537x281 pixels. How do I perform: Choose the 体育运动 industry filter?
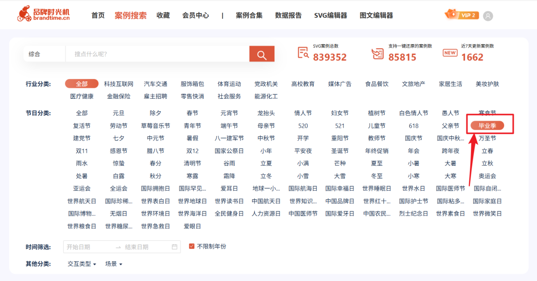pos(229,84)
